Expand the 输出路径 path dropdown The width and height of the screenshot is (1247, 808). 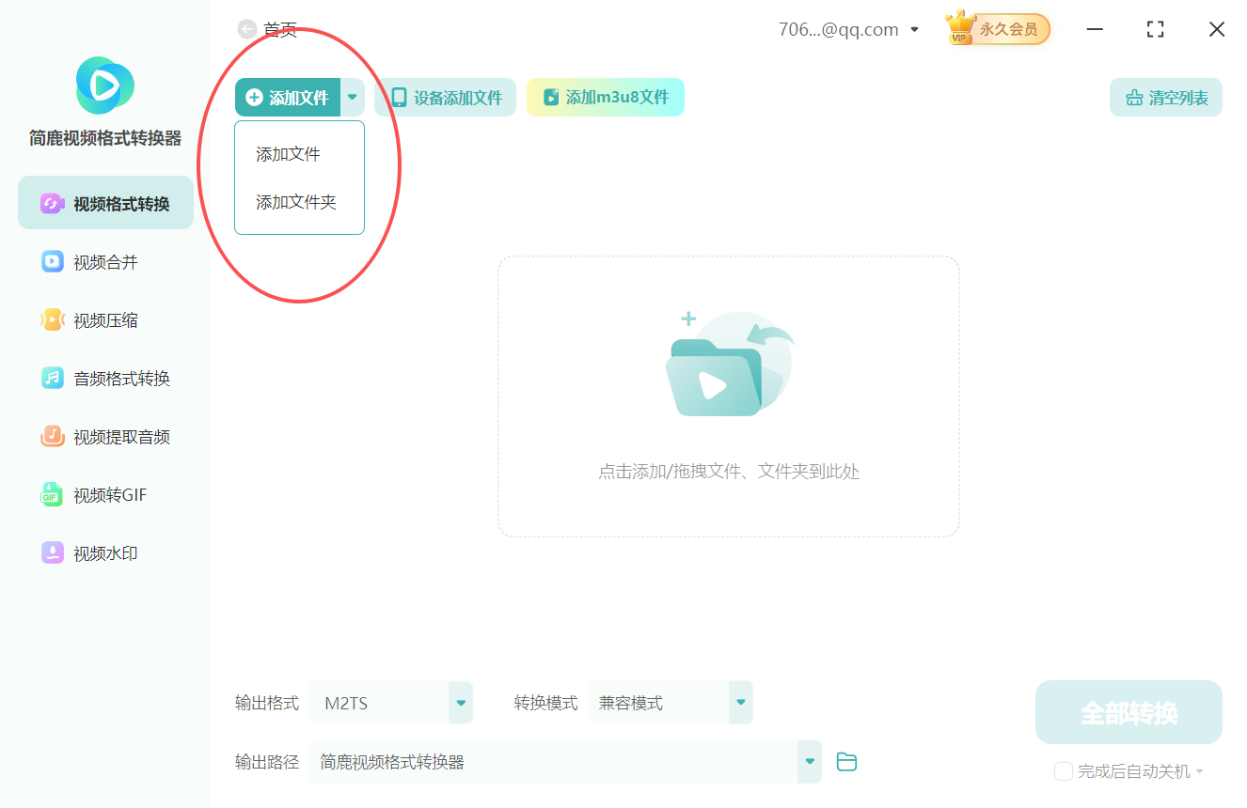click(x=809, y=762)
